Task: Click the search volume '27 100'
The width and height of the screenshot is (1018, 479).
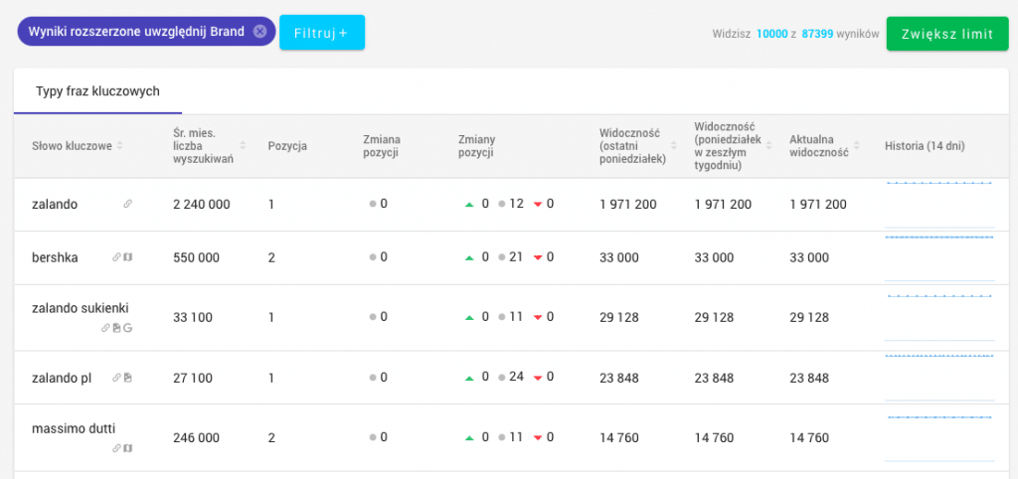Action: (x=193, y=378)
